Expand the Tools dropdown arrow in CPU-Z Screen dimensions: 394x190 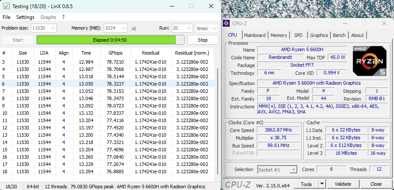(x=322, y=184)
